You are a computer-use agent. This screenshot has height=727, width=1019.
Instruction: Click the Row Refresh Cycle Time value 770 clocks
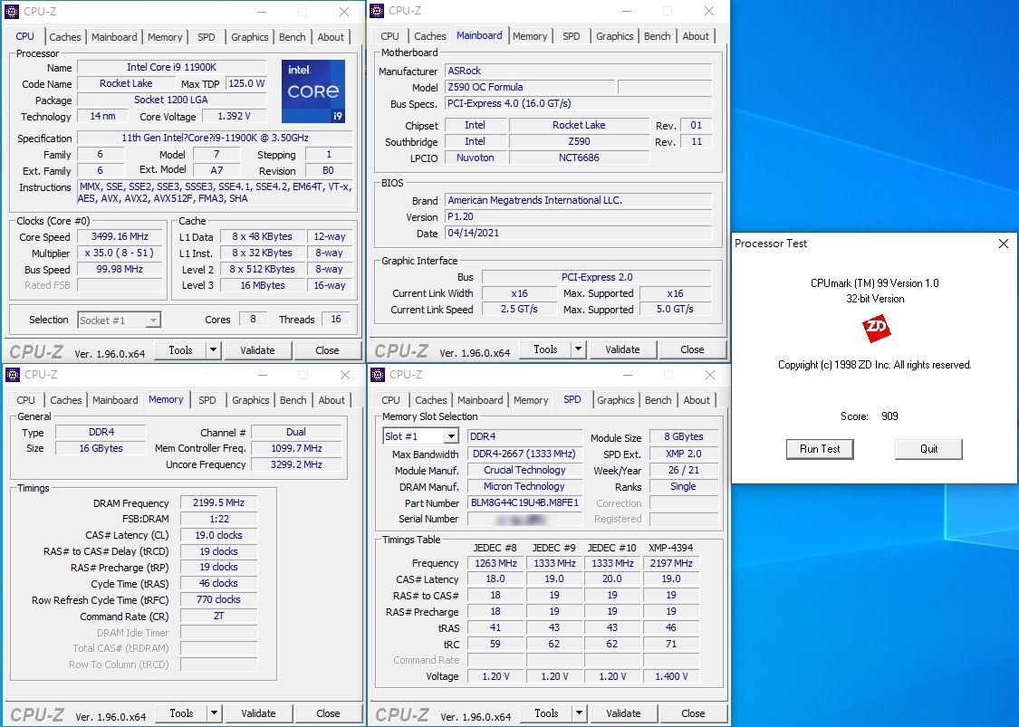click(218, 599)
